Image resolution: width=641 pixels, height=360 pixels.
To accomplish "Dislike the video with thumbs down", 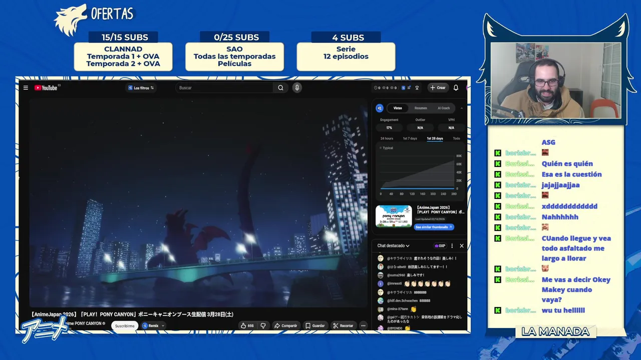I will [x=263, y=325].
